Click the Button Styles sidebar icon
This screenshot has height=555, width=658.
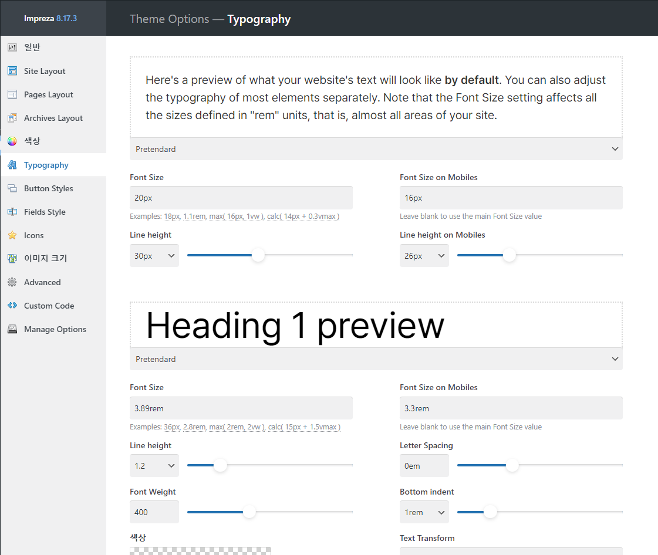coord(12,188)
